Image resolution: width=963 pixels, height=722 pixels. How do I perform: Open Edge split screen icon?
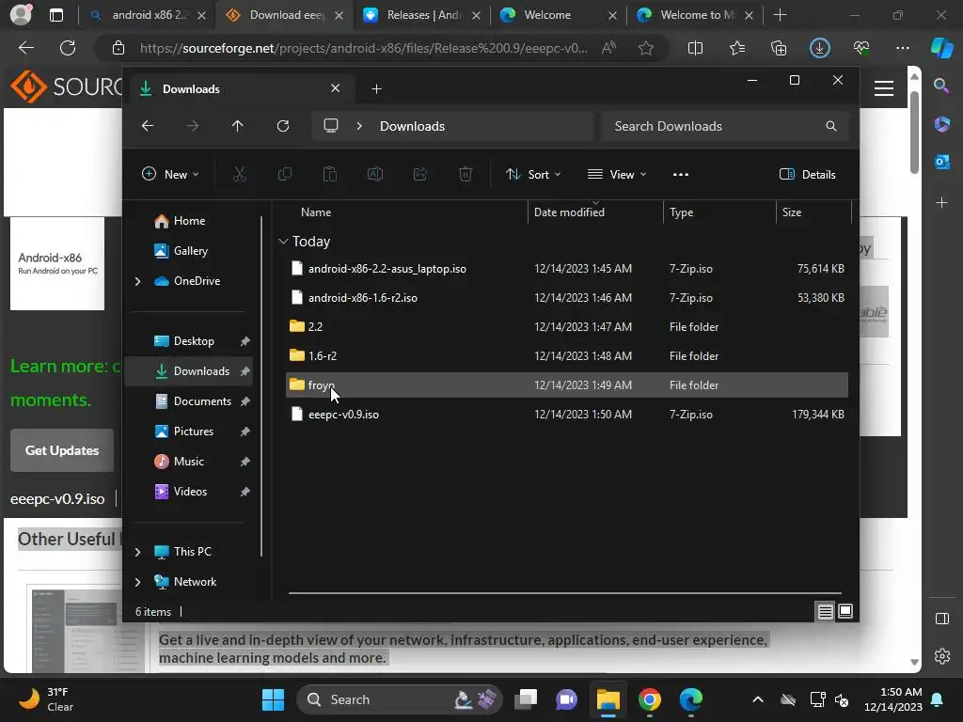(695, 48)
